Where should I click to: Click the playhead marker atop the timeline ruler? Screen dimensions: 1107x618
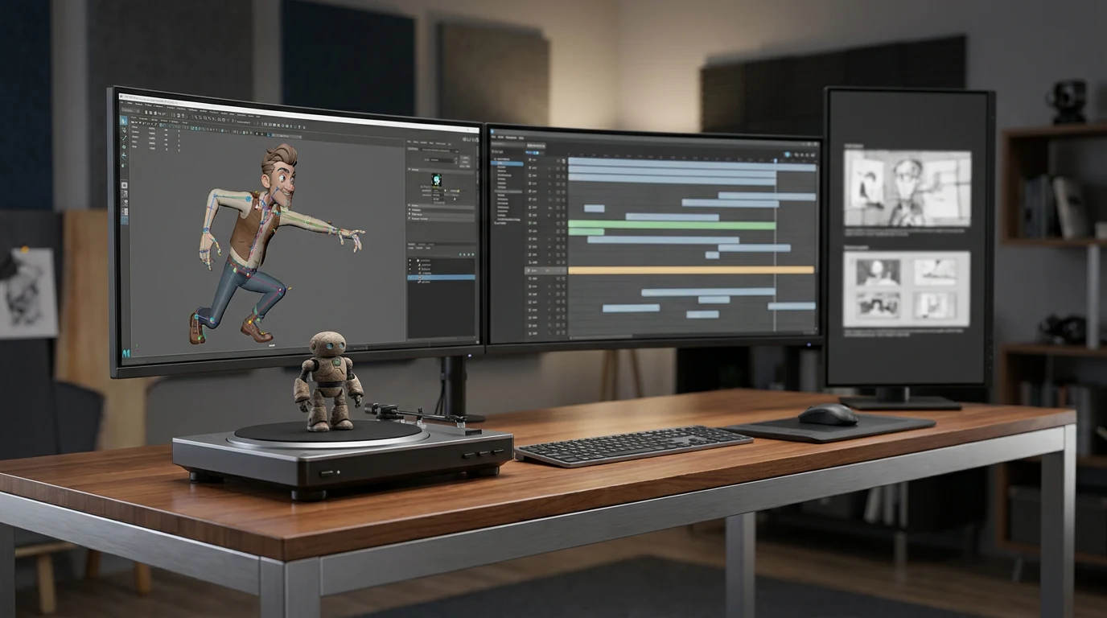tap(776, 160)
